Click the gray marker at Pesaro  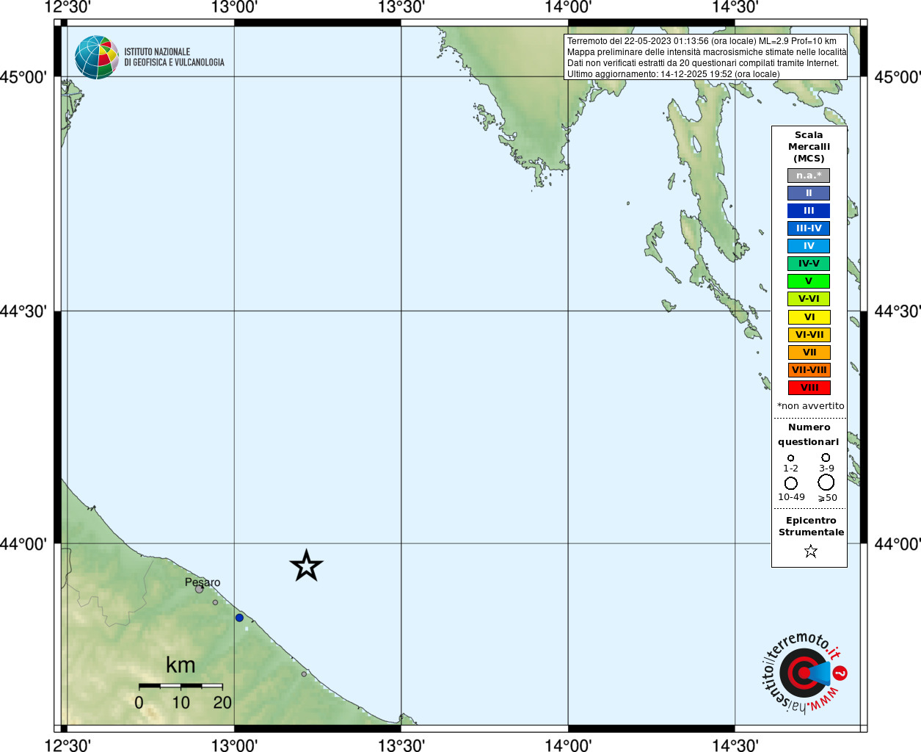tap(199, 589)
